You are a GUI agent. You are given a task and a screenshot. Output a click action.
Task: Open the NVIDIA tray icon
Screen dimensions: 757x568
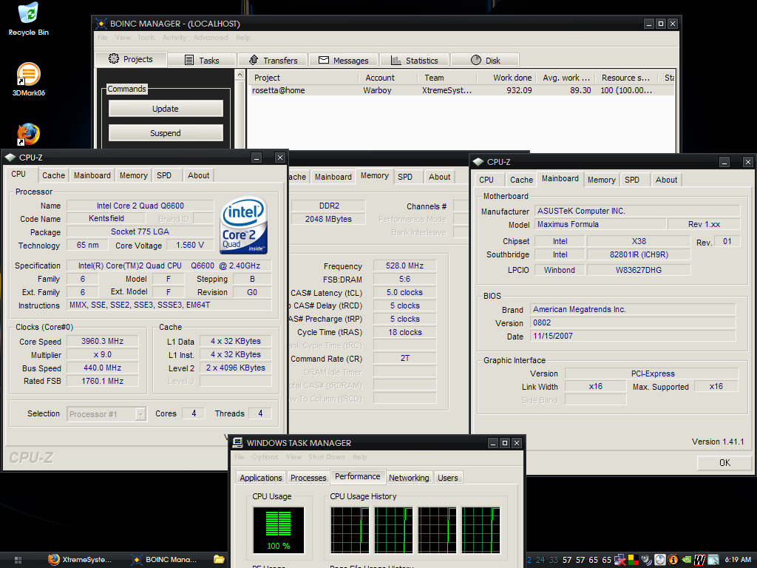point(687,560)
